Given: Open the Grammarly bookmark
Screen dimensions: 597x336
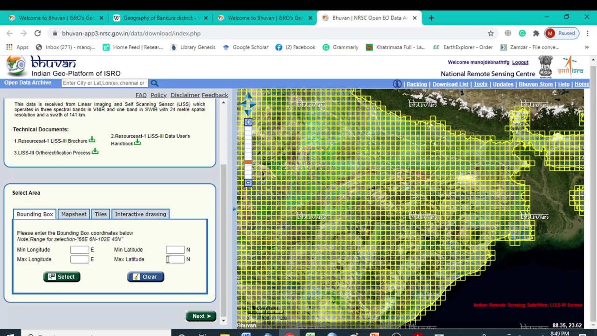Looking at the screenshot, I should (340, 47).
